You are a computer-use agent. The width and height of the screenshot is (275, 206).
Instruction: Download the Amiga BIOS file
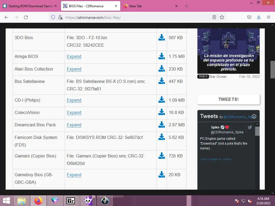click(161, 56)
